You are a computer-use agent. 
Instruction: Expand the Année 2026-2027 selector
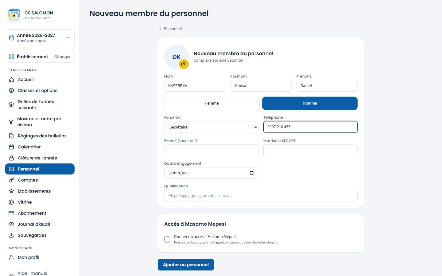pos(40,38)
